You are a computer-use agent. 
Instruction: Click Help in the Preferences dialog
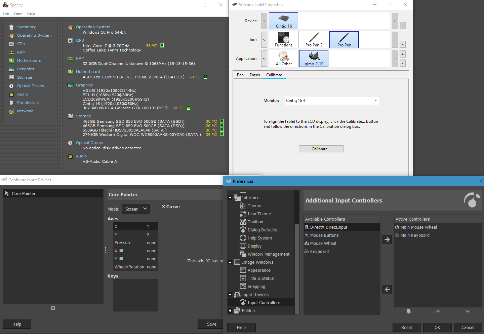pos(241,328)
